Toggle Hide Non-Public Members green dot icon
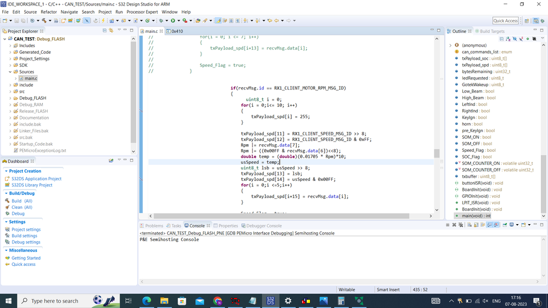This screenshot has width=548, height=308. (528, 39)
